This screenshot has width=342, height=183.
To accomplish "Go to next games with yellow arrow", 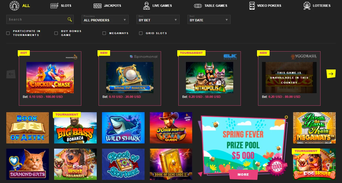I will point(331,74).
